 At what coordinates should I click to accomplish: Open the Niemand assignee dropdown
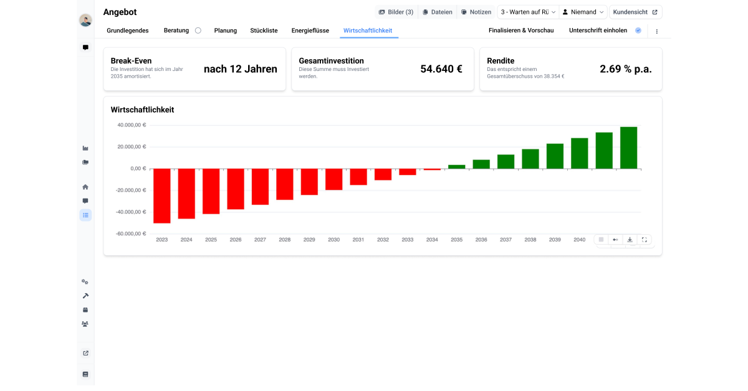pos(583,12)
